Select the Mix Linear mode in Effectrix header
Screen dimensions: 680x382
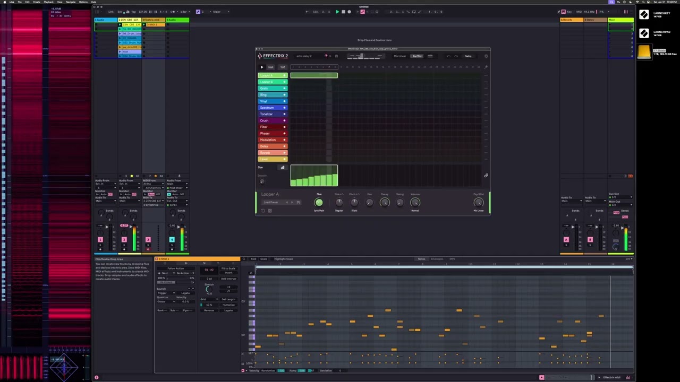[x=400, y=56]
